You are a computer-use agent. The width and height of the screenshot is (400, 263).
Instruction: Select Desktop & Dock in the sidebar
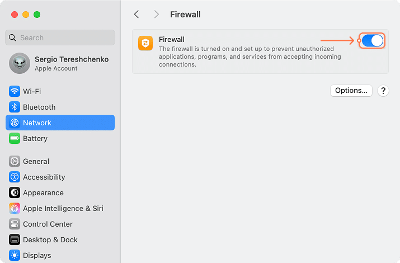[x=50, y=239]
